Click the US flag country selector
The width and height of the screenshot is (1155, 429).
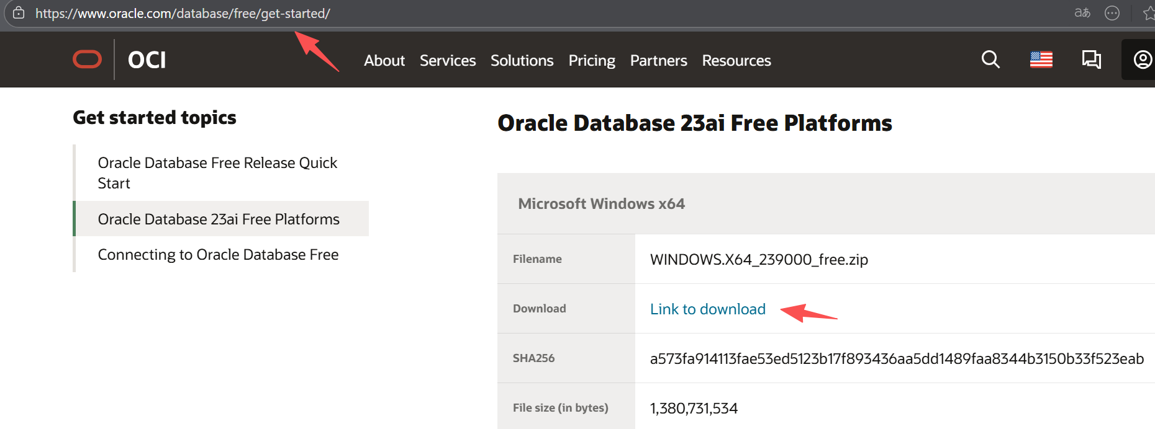click(x=1041, y=60)
